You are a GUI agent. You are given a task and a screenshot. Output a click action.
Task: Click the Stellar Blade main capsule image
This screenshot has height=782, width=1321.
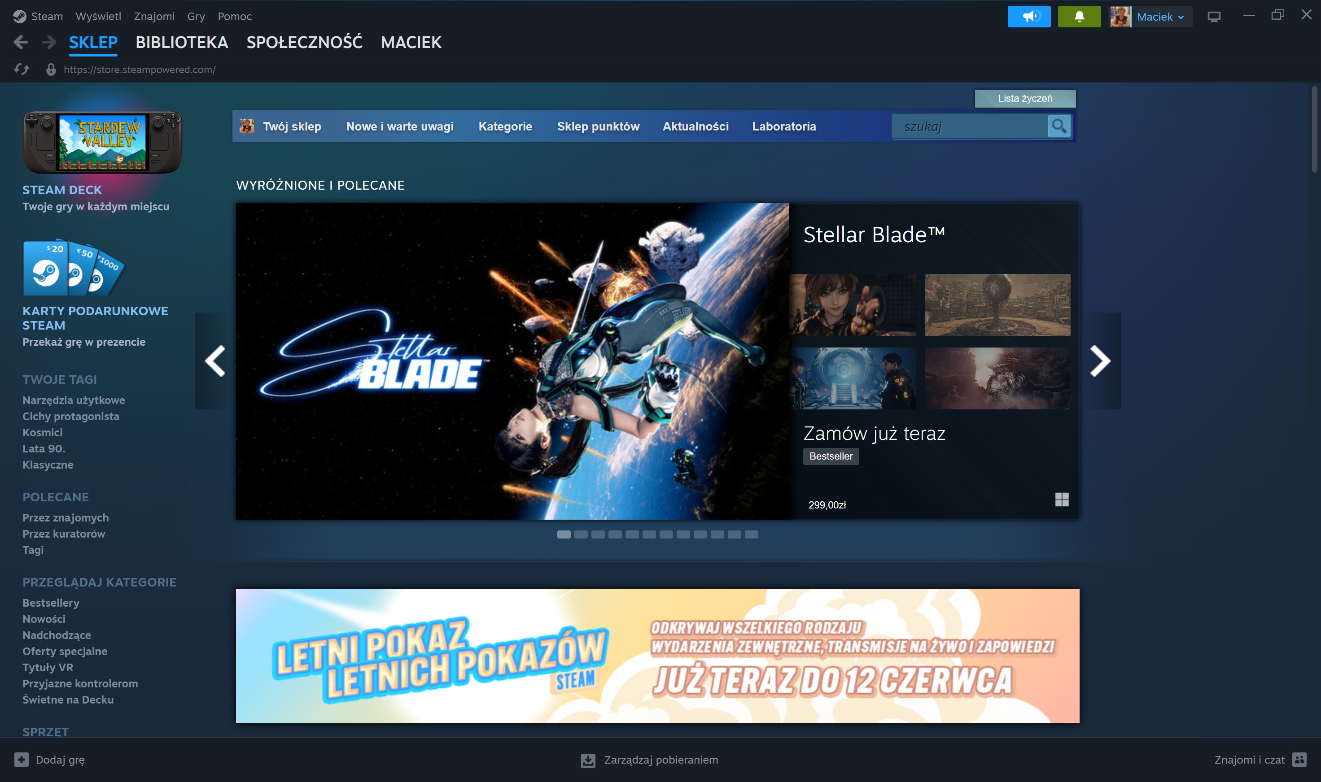click(512, 361)
